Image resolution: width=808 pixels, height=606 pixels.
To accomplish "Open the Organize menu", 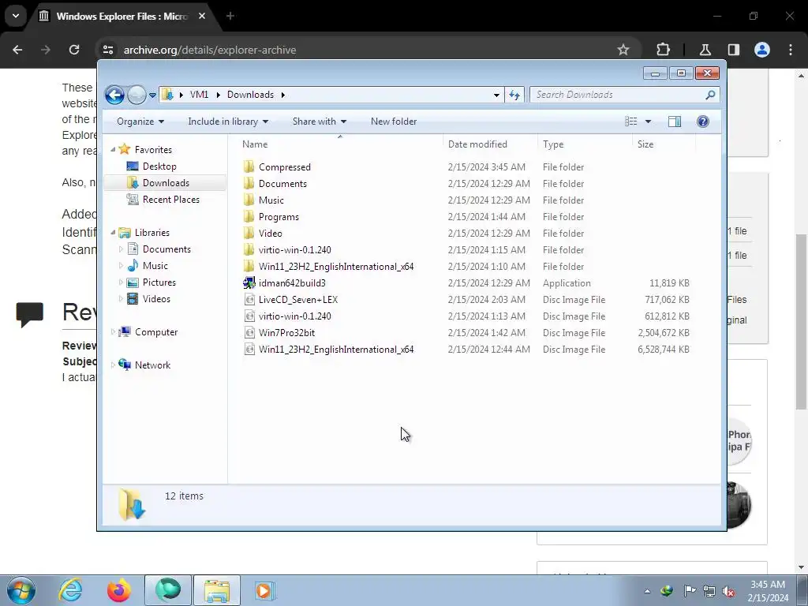I will pyautogui.click(x=140, y=122).
